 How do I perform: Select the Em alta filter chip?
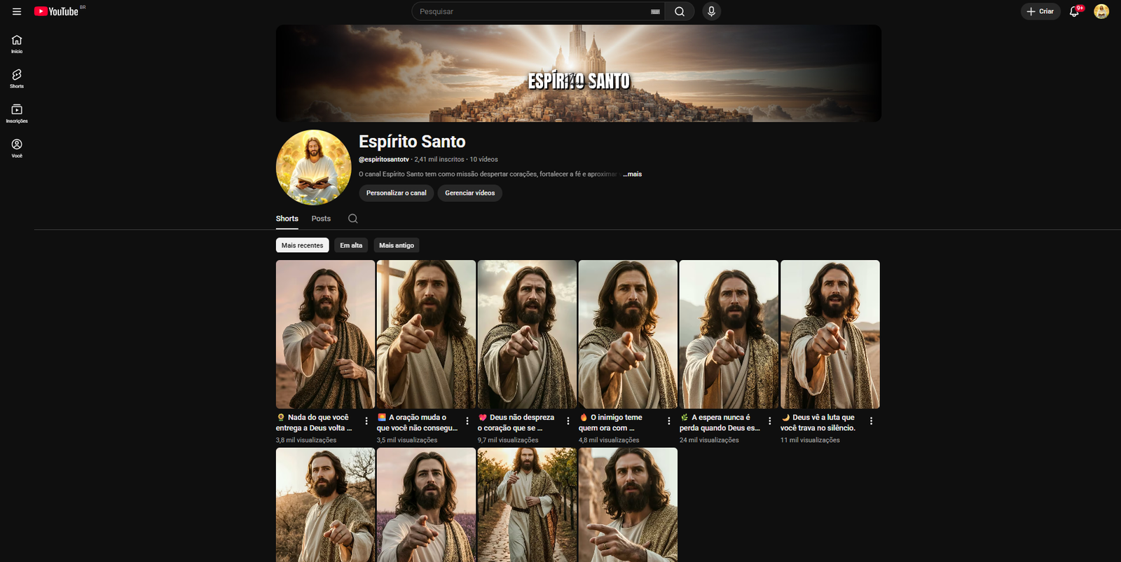[x=351, y=245]
